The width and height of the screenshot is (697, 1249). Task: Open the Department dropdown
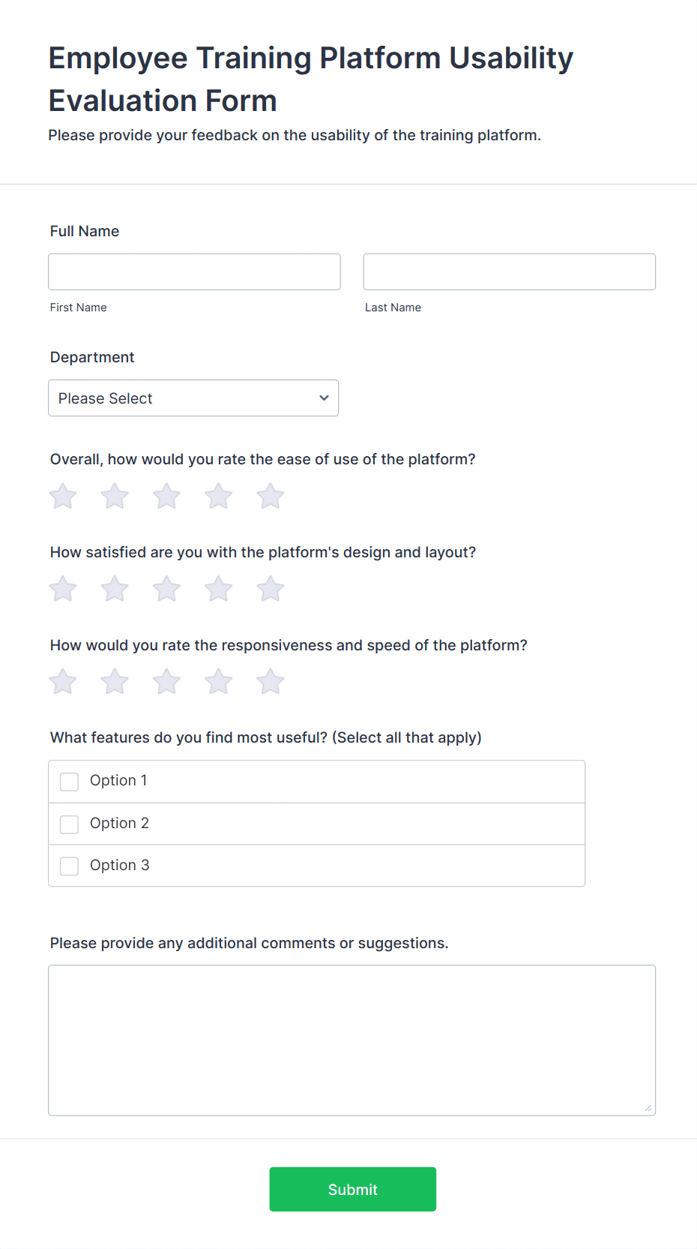tap(193, 398)
